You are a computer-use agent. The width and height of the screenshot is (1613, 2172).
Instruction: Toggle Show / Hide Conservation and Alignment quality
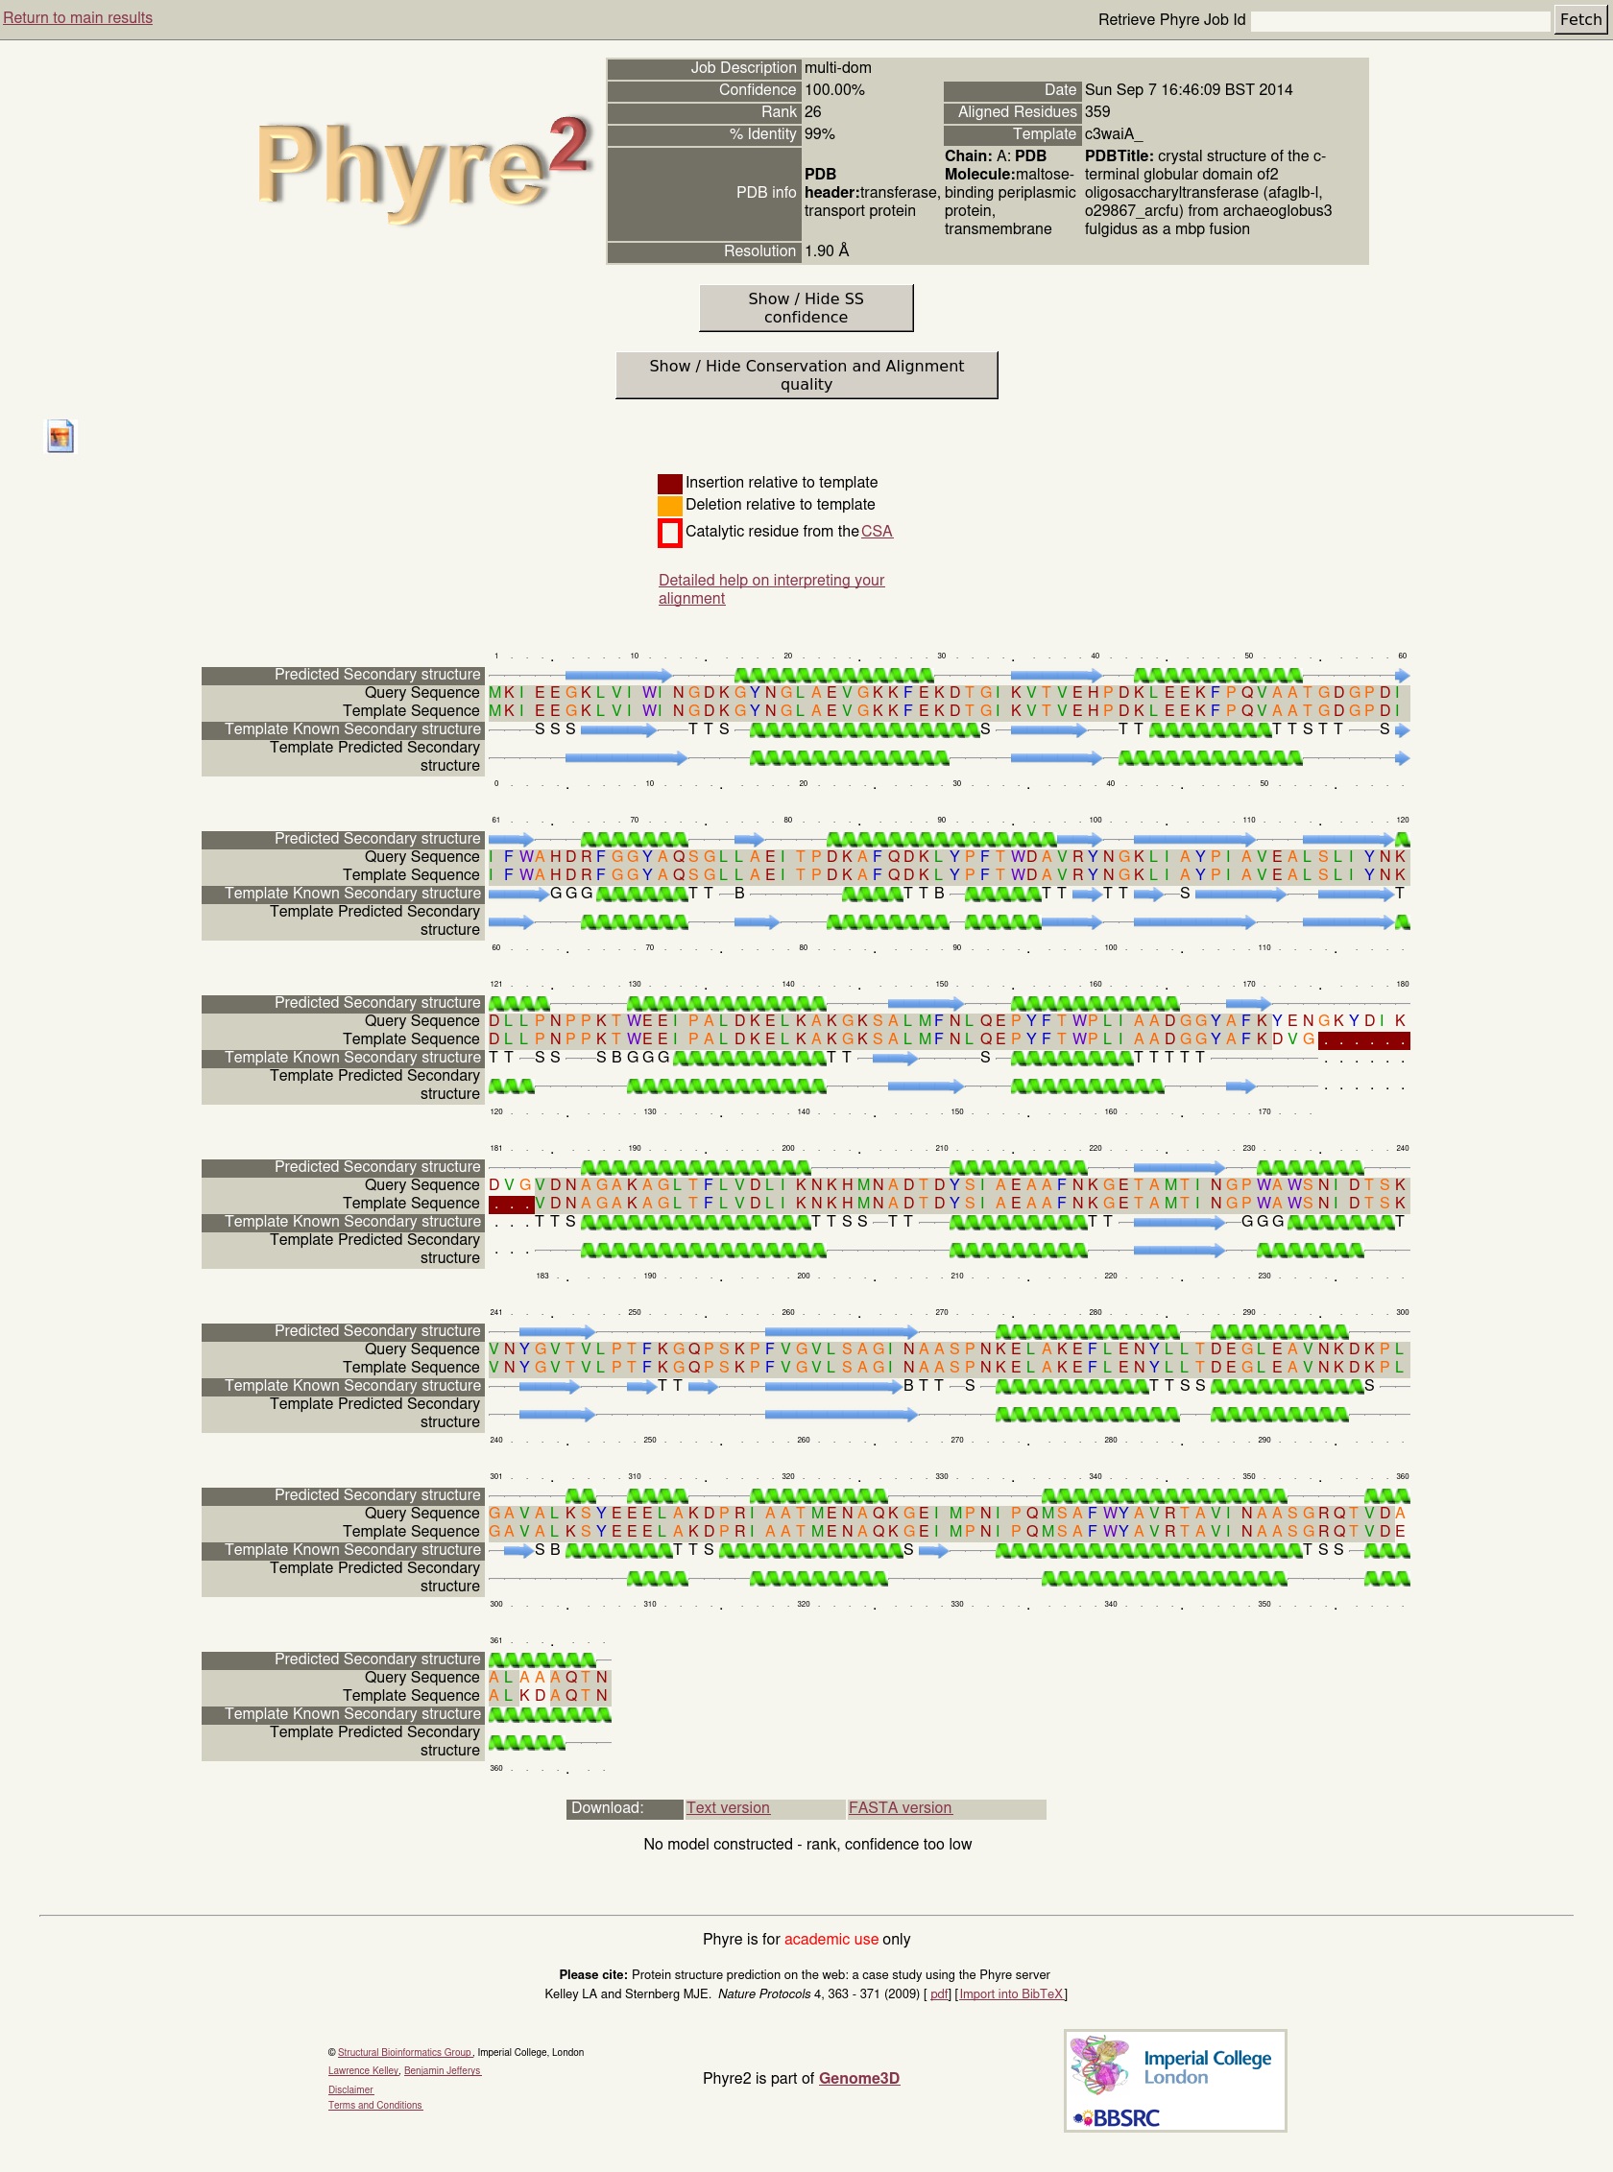coord(806,375)
